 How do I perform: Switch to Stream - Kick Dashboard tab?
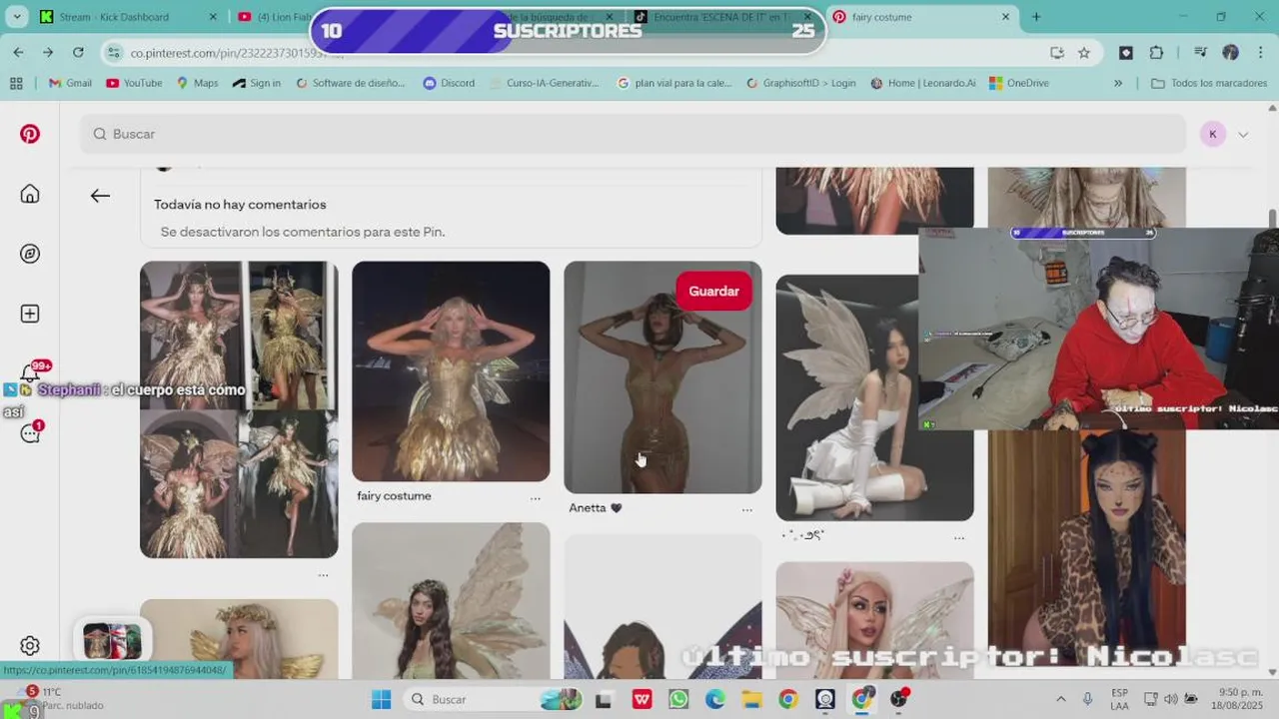[113, 17]
